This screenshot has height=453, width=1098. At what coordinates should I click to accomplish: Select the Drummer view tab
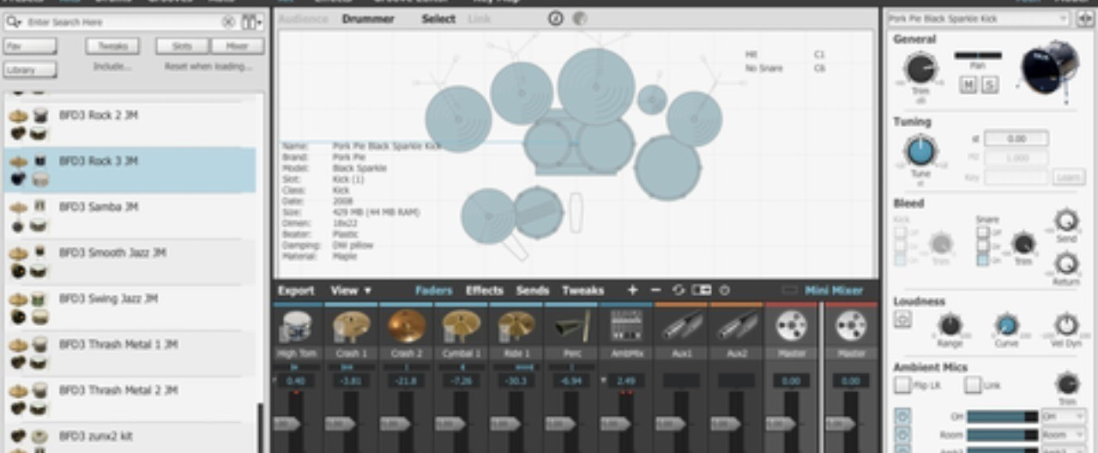point(368,18)
